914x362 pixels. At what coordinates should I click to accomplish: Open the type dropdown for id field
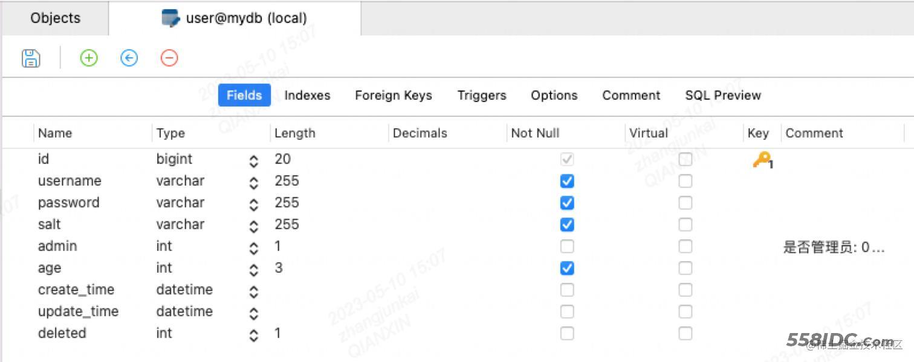pyautogui.click(x=254, y=160)
